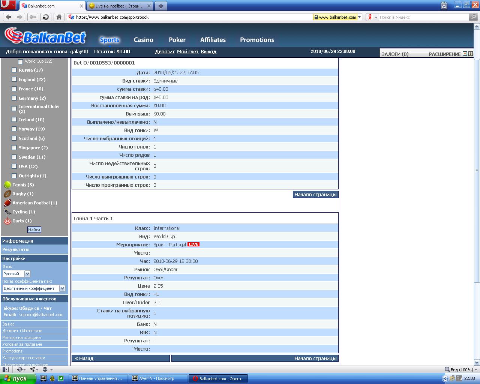
Task: Log out via the Выход link
Action: (208, 52)
